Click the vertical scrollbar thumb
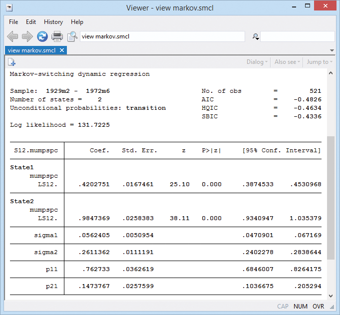 (331, 198)
